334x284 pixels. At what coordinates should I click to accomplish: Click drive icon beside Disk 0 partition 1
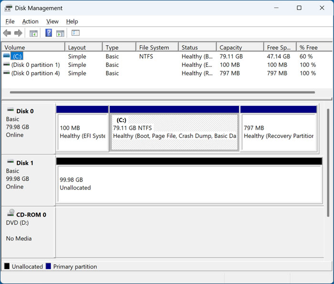[6, 64]
